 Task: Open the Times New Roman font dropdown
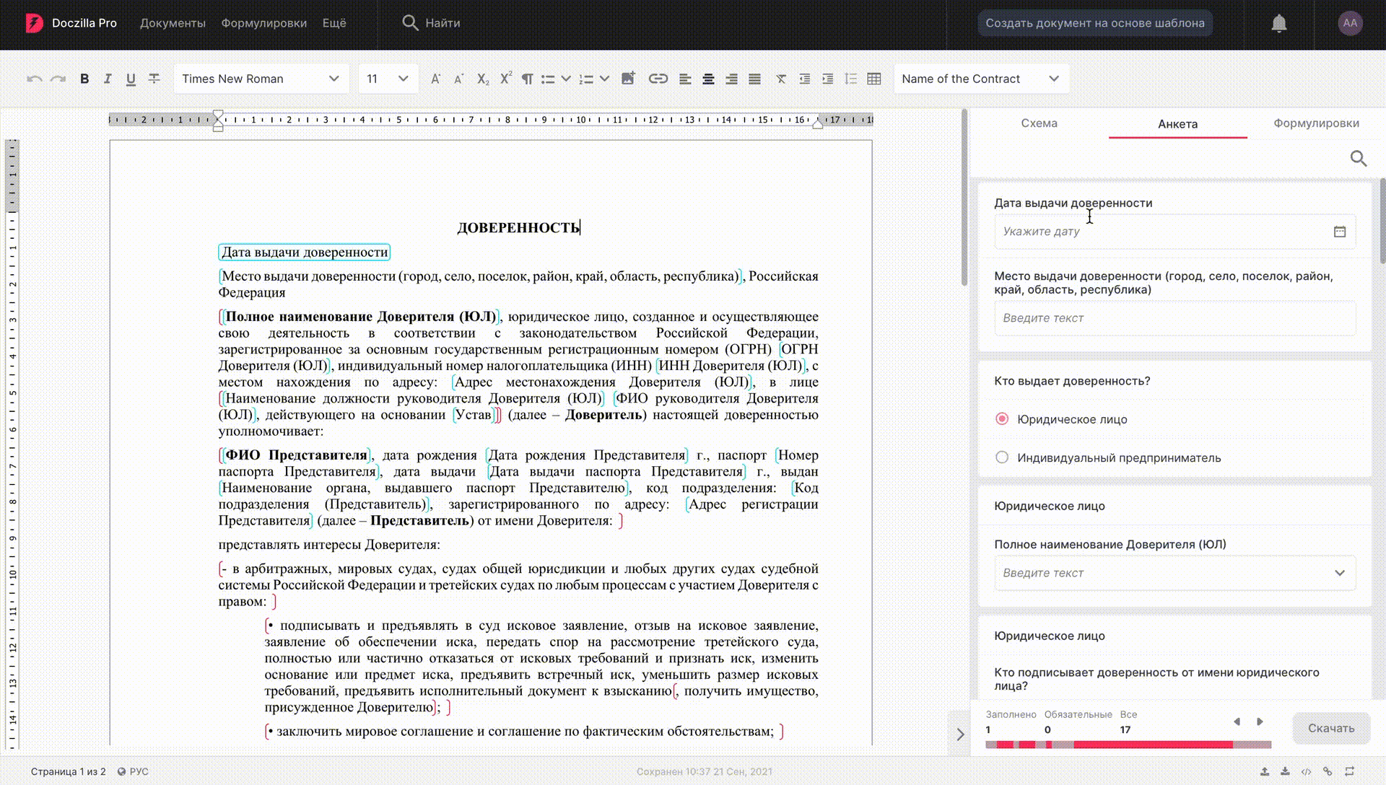261,79
